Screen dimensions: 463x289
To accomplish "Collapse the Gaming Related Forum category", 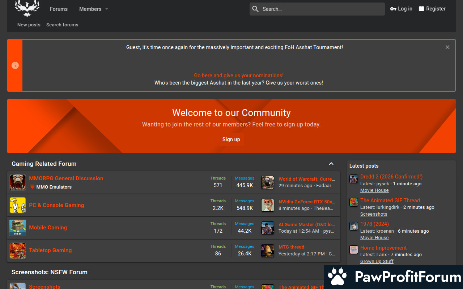I will point(331,164).
